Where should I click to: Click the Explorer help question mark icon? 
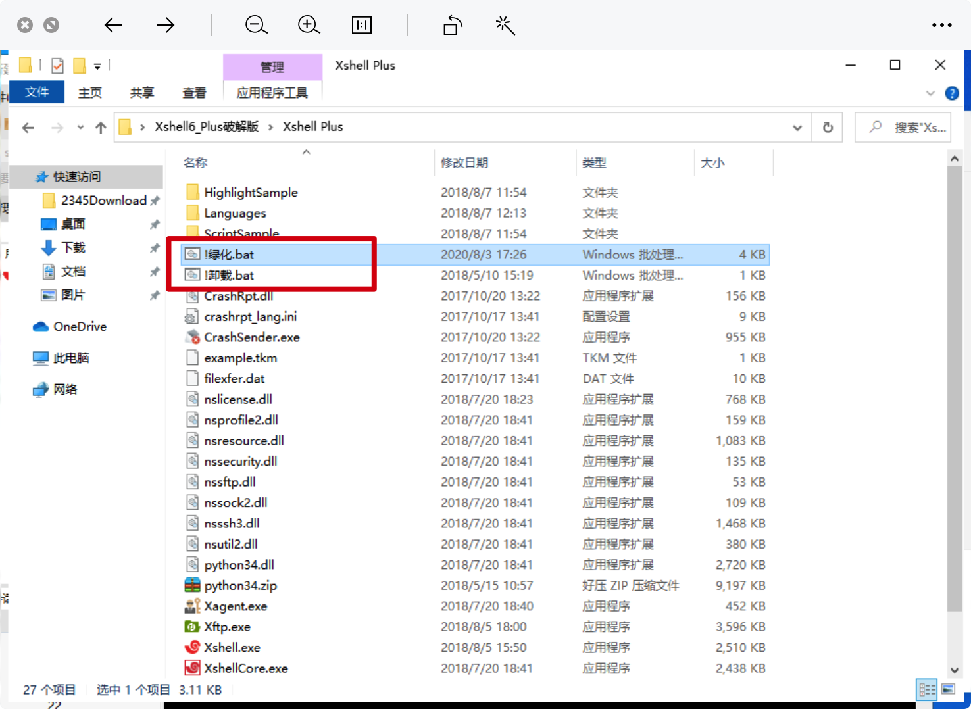coord(951,93)
